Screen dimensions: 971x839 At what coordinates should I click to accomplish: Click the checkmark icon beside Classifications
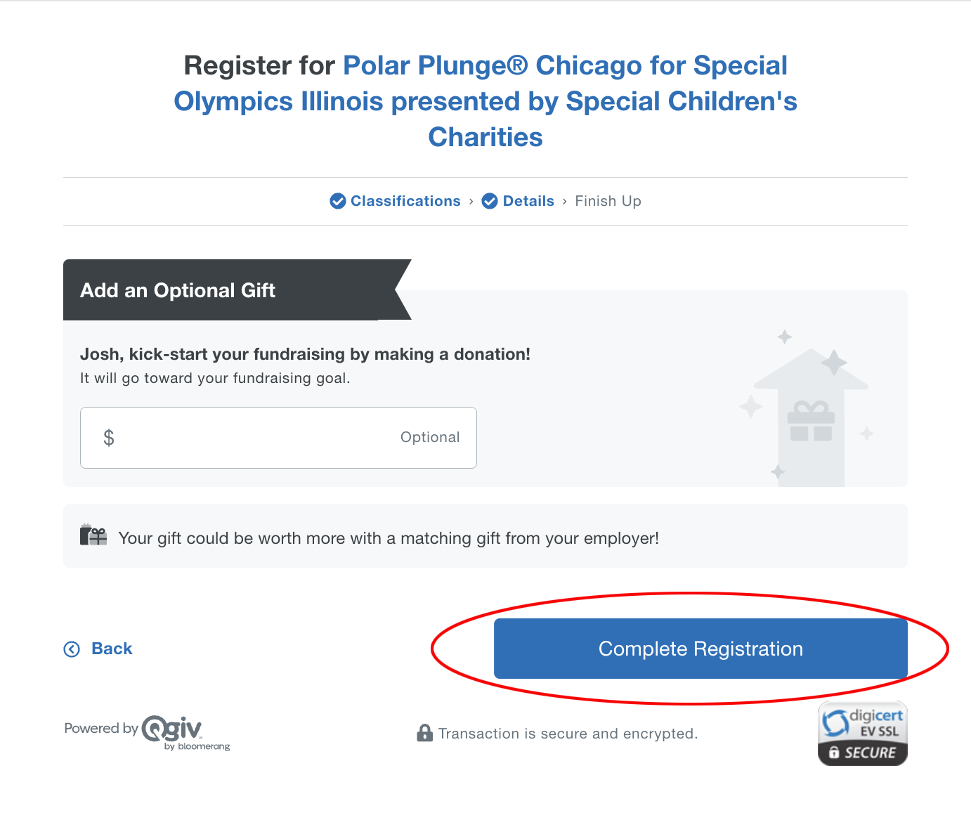click(337, 201)
